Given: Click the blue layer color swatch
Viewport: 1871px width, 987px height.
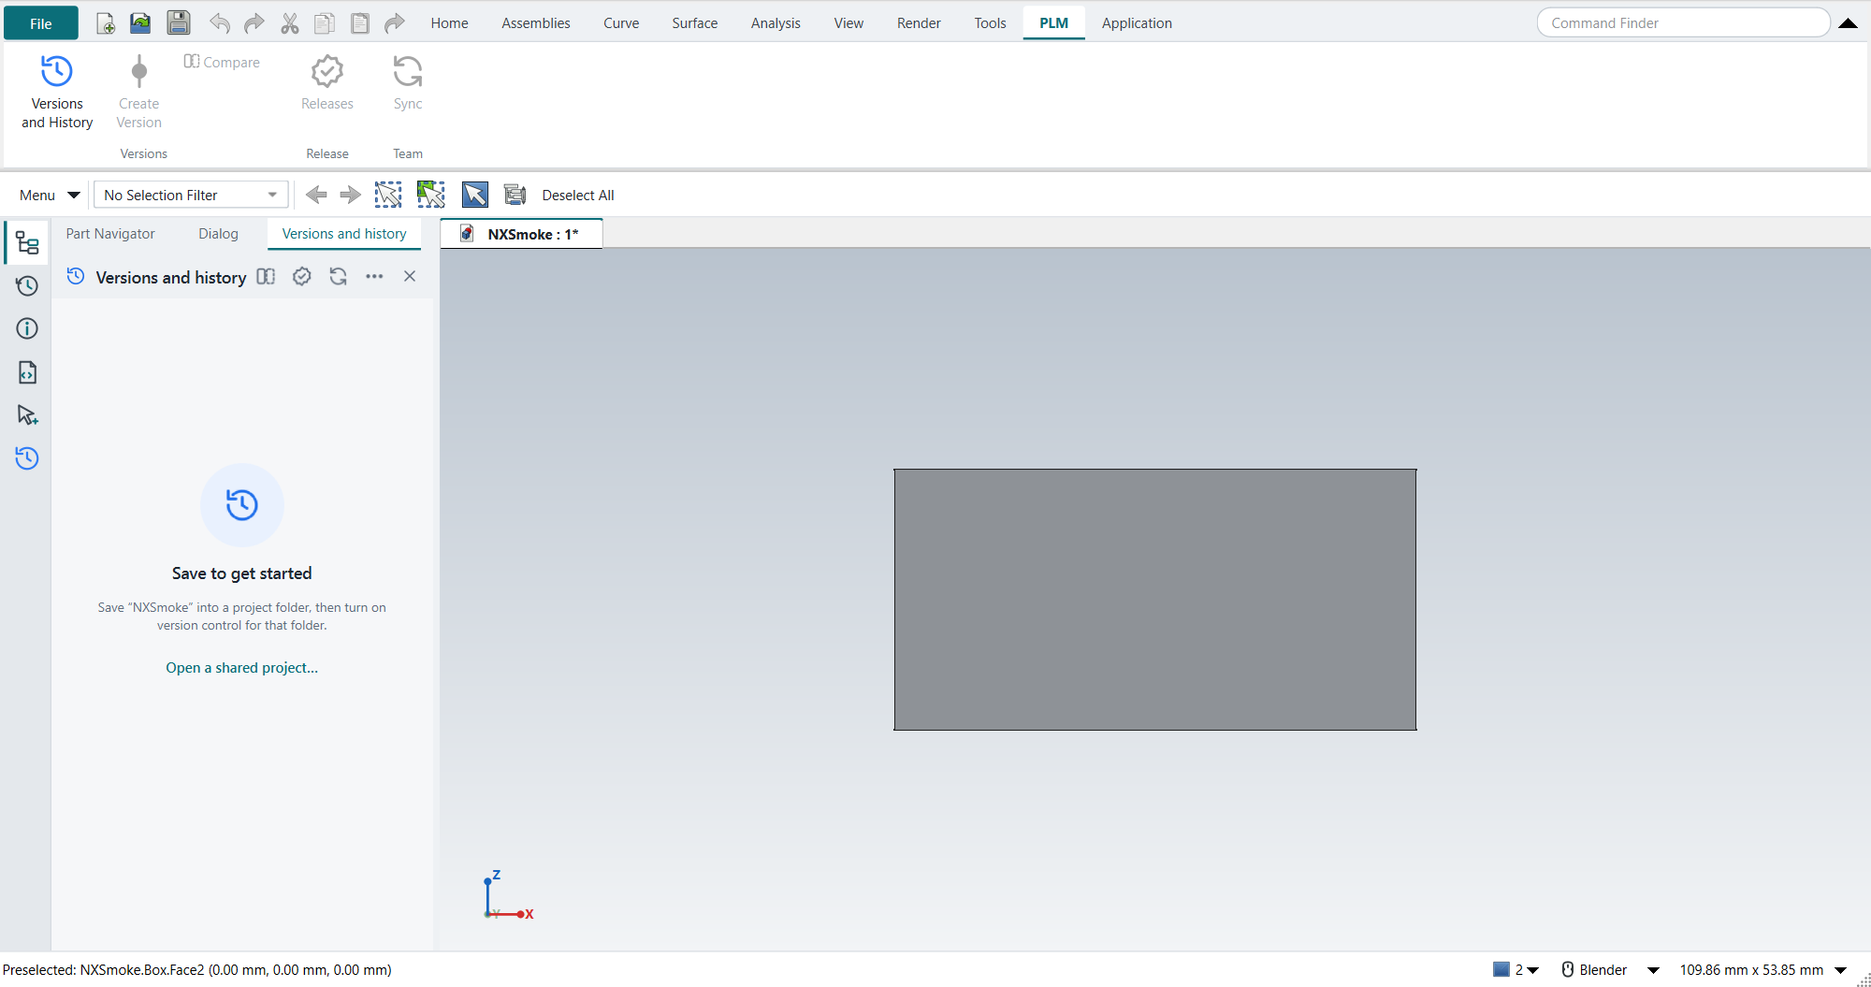Looking at the screenshot, I should pos(1501,970).
